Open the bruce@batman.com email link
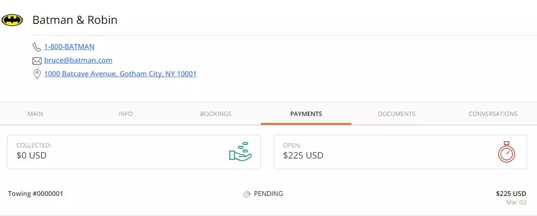The width and height of the screenshot is (537, 216). coord(78,60)
